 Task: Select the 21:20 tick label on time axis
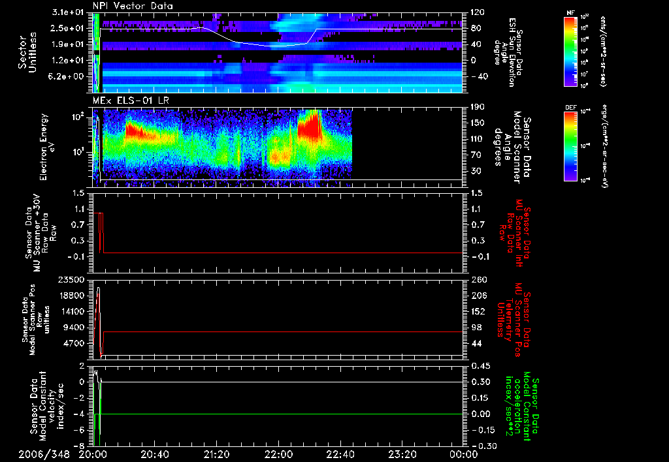point(217,454)
